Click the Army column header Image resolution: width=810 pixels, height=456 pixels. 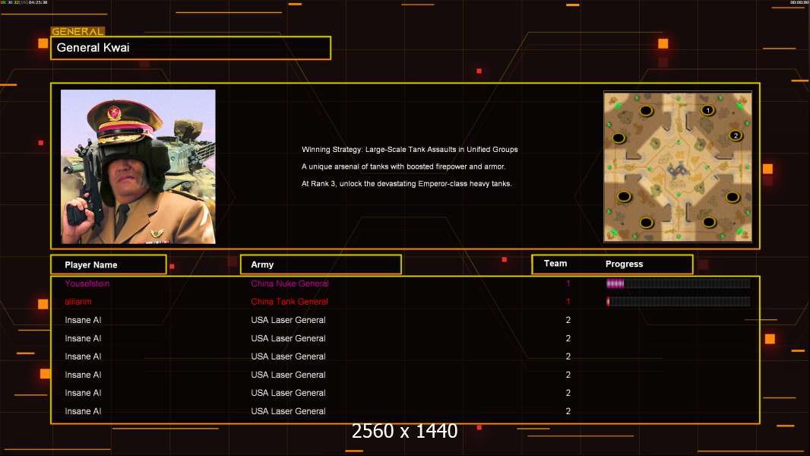pos(321,264)
